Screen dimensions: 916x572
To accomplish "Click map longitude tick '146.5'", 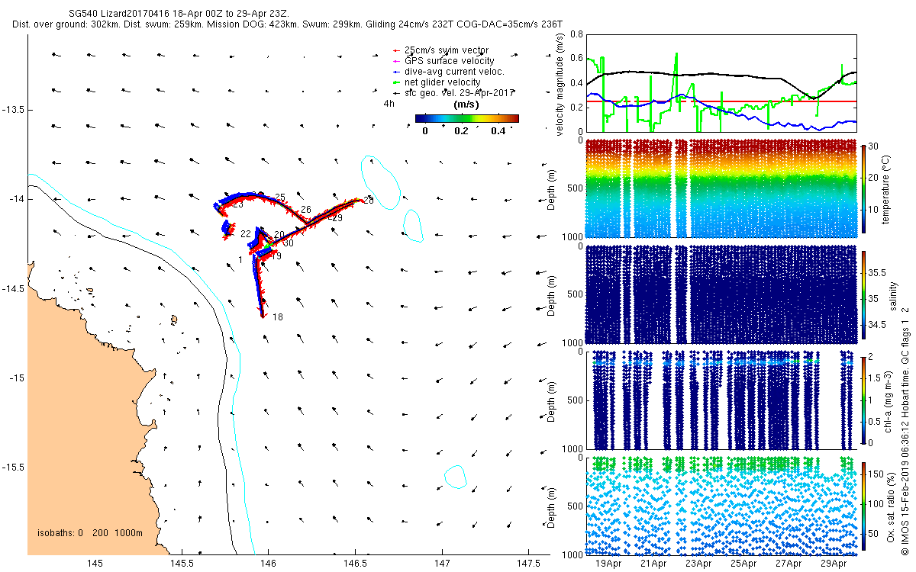I will click(355, 564).
